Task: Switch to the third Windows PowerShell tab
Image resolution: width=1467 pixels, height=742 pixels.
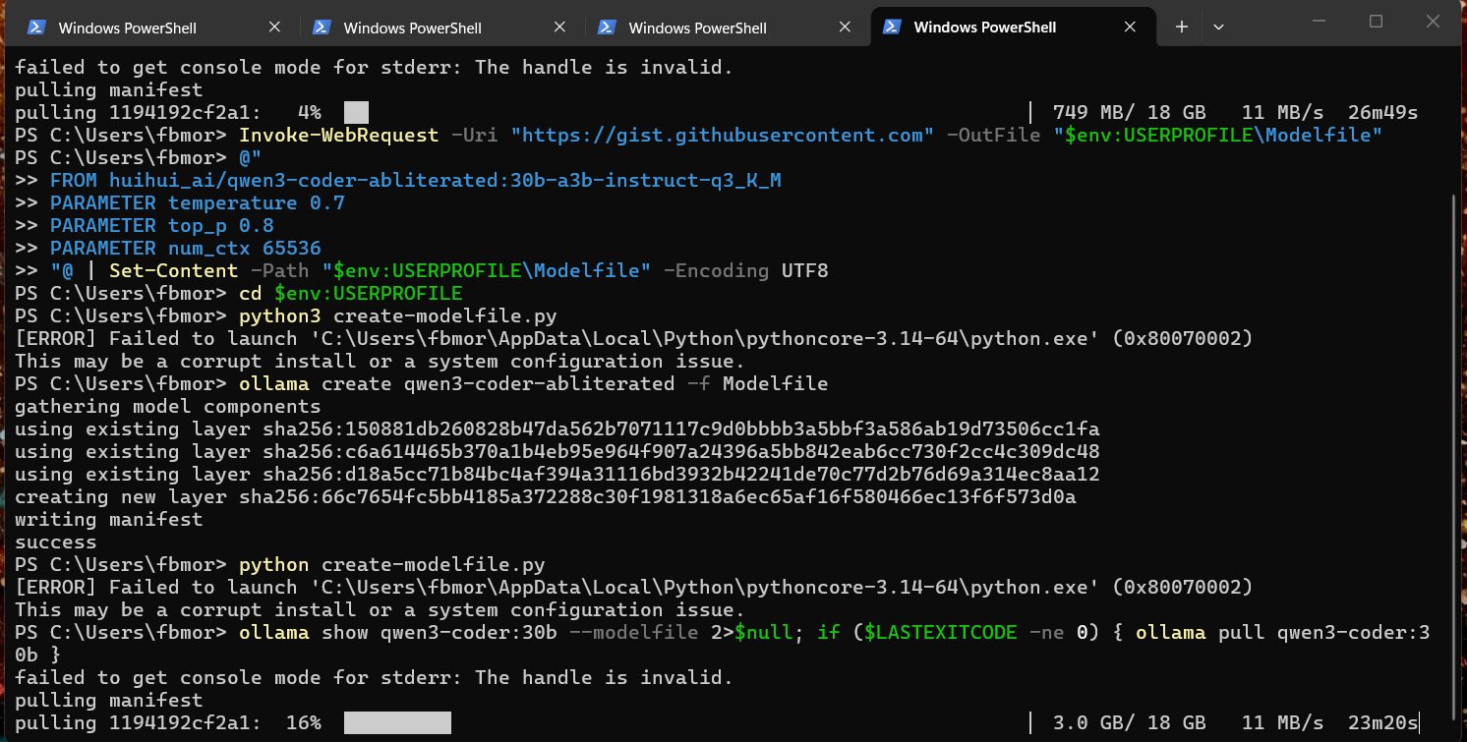Action: [x=698, y=28]
